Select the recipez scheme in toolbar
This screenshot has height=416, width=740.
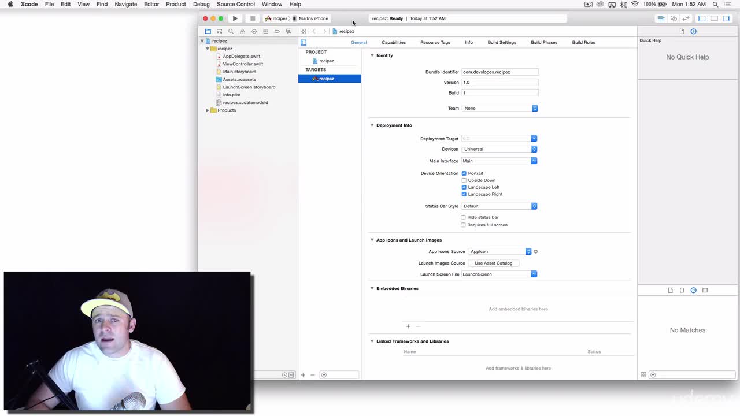click(276, 18)
